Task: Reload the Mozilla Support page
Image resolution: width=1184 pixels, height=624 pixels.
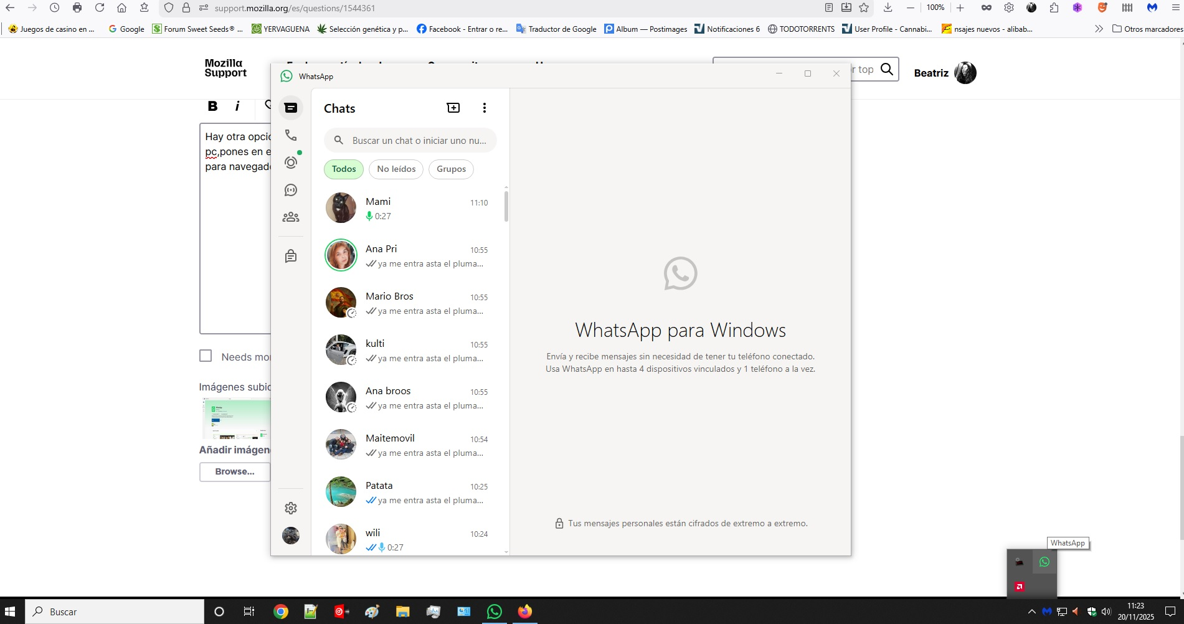Action: (x=100, y=8)
